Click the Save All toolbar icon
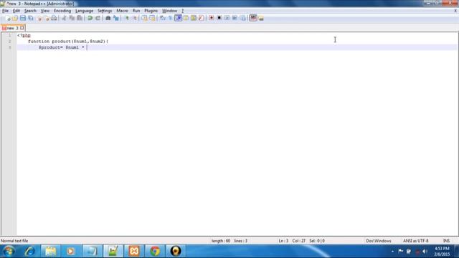This screenshot has width=459, height=258. point(30,18)
